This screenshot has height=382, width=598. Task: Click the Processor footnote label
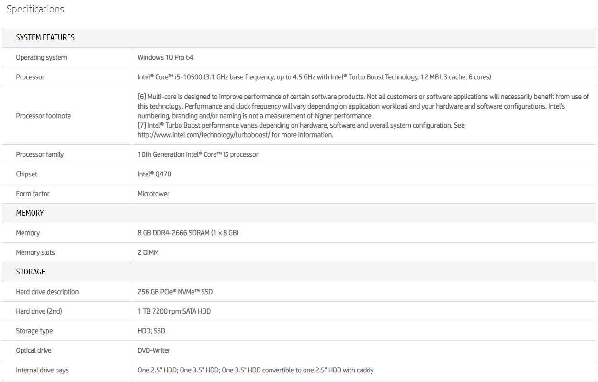[x=43, y=116]
